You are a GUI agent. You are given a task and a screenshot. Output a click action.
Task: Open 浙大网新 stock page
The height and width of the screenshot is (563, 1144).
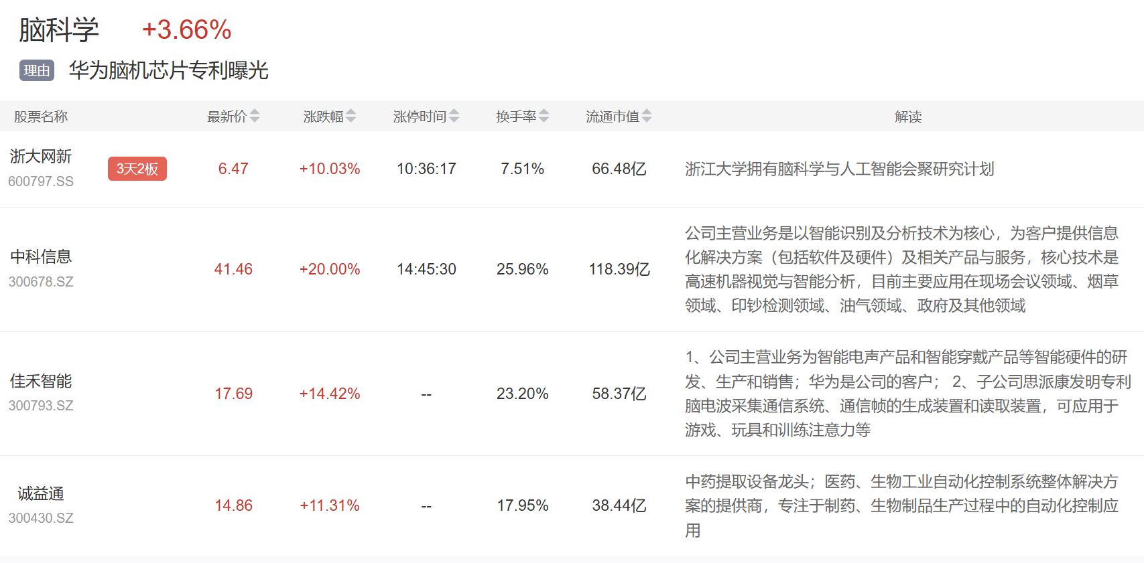coord(41,157)
